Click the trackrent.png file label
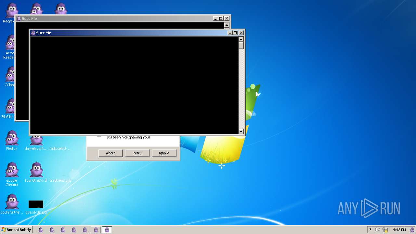The width and height of the screenshot is (416, 234). click(x=60, y=180)
